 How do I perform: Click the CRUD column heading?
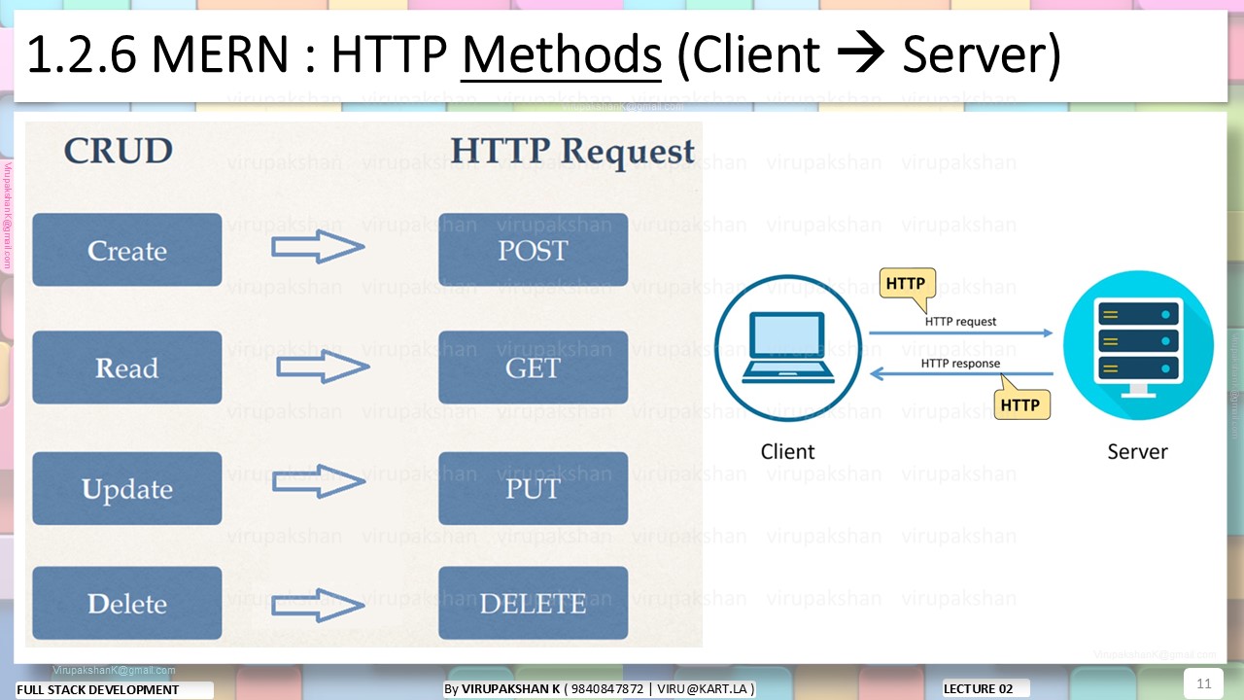click(119, 151)
